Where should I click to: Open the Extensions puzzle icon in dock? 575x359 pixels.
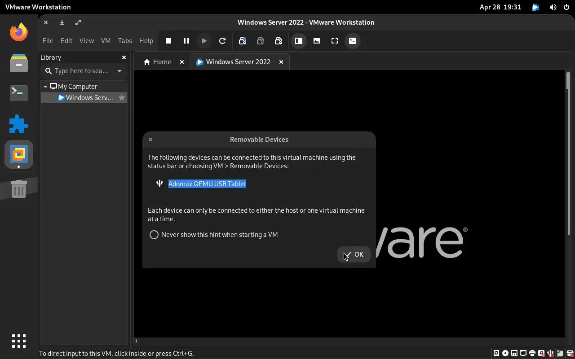coord(19,124)
